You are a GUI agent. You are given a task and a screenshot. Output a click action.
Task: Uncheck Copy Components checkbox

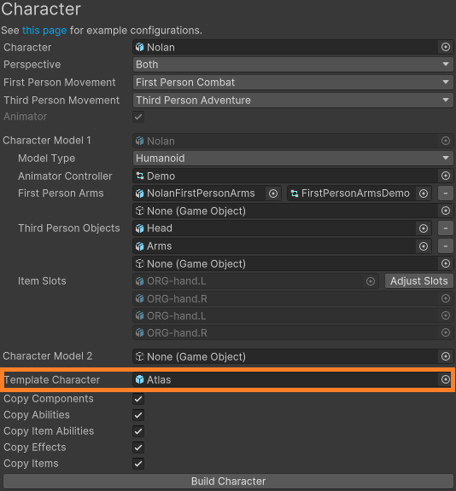(x=138, y=399)
